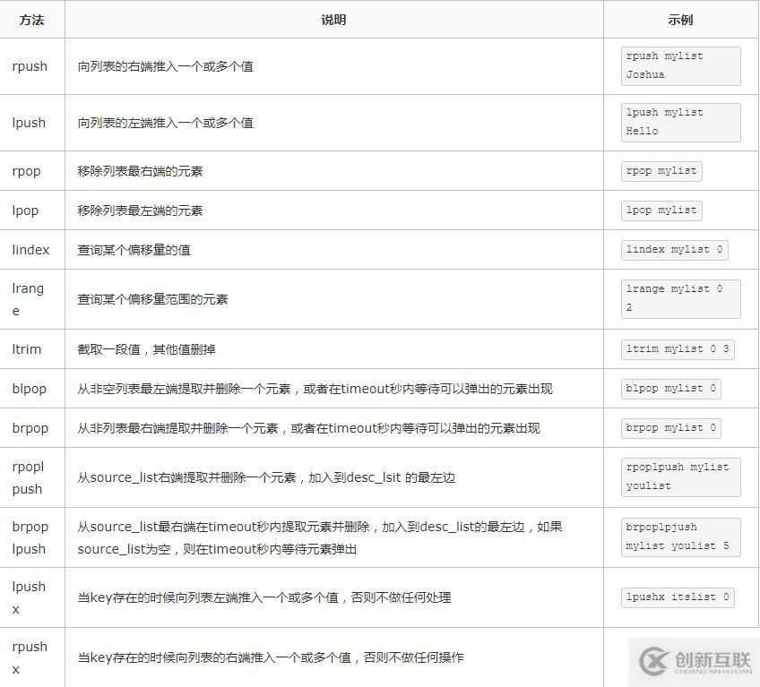The width and height of the screenshot is (760, 687).
Task: Click the lpushx key-exists description
Action: tap(264, 597)
